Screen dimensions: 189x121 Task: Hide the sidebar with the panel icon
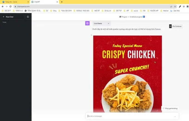[28, 17]
